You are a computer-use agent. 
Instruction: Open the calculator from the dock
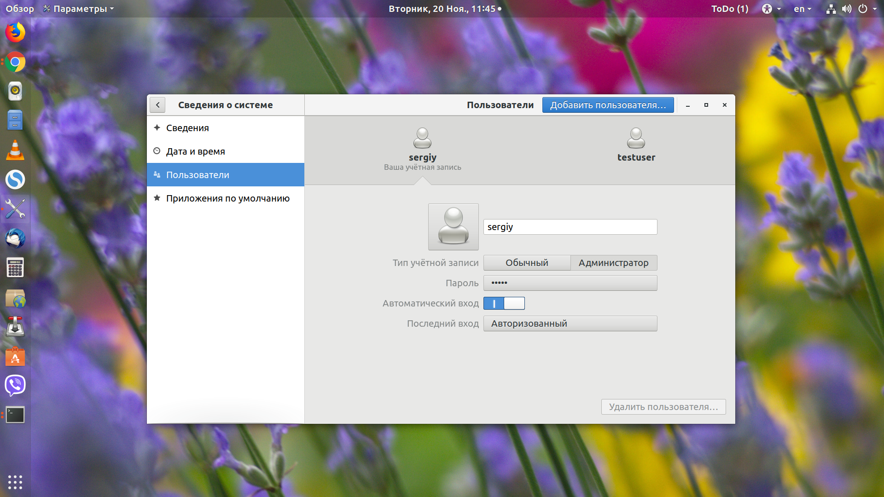15,268
